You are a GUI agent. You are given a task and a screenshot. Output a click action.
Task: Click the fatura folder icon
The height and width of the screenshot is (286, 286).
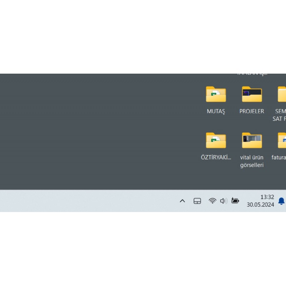pos(282,140)
